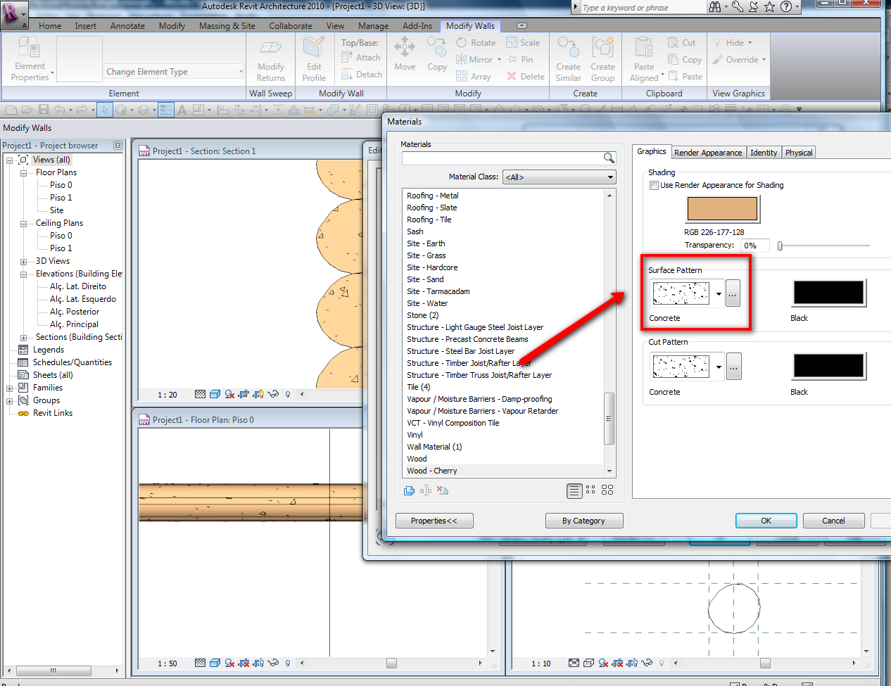This screenshot has height=686, width=891.
Task: Click the material search input field
Action: coord(502,158)
